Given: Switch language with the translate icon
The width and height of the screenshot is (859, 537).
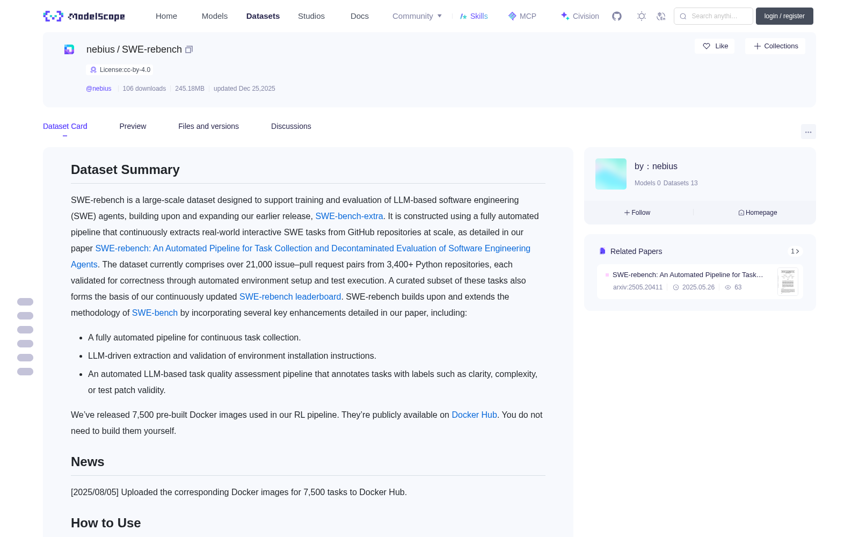Looking at the screenshot, I should [x=661, y=16].
